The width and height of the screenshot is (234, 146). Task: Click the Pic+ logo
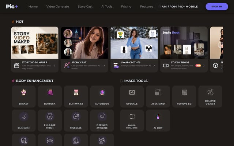point(12,7)
